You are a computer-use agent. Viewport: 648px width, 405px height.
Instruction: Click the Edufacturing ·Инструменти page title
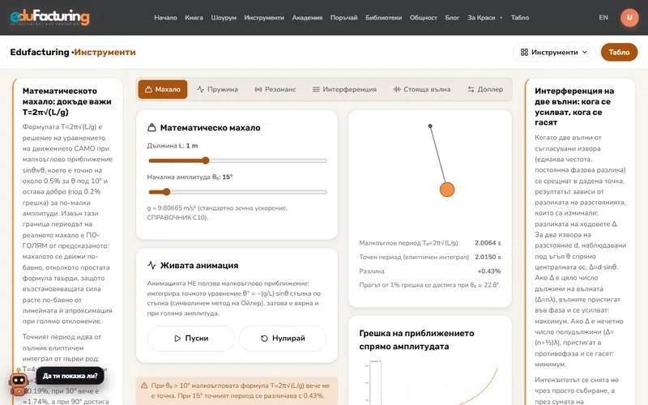tap(73, 52)
